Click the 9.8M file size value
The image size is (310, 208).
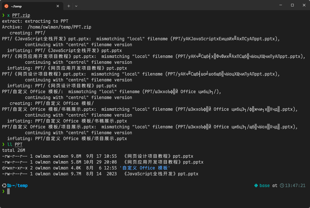pyautogui.click(x=76, y=156)
